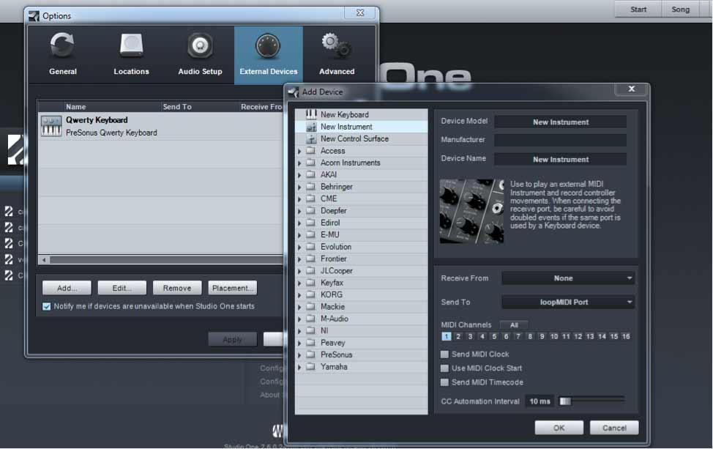The height and width of the screenshot is (449, 713).
Task: Close the Add Device dialog
Action: pyautogui.click(x=631, y=89)
